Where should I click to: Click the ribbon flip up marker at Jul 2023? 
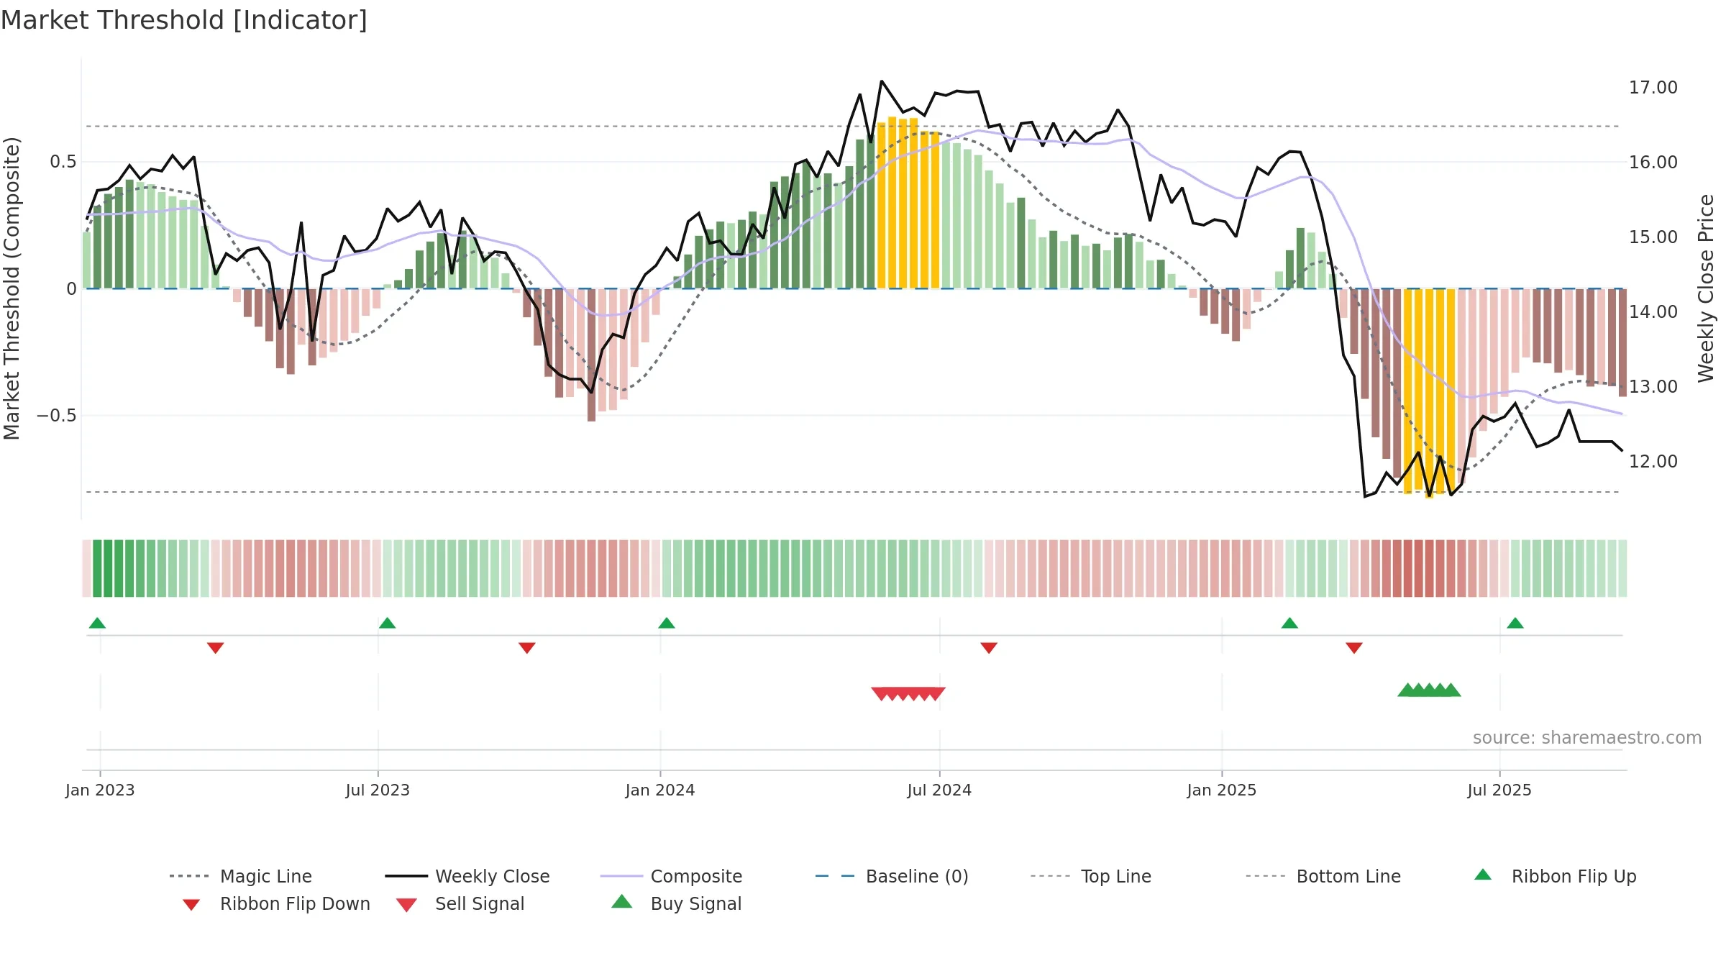coord(387,623)
